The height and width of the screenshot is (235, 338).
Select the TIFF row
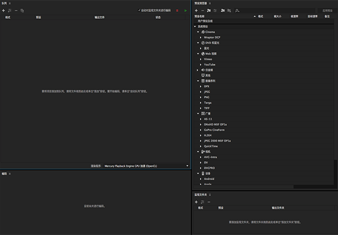(264, 108)
